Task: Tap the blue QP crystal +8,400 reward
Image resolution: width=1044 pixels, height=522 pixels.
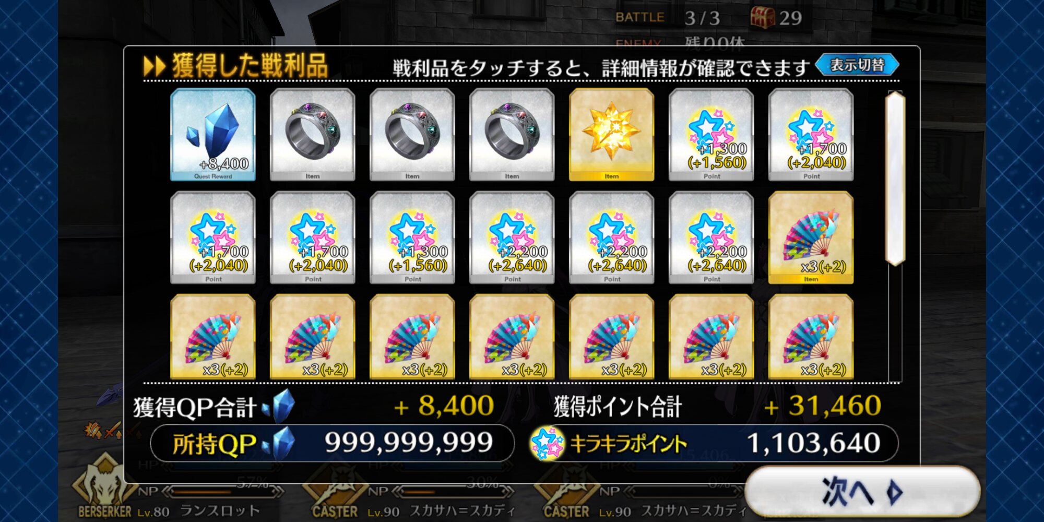Action: click(213, 135)
